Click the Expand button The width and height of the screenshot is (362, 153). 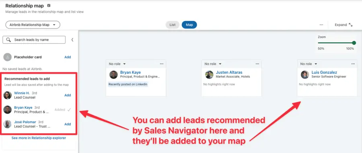click(343, 25)
